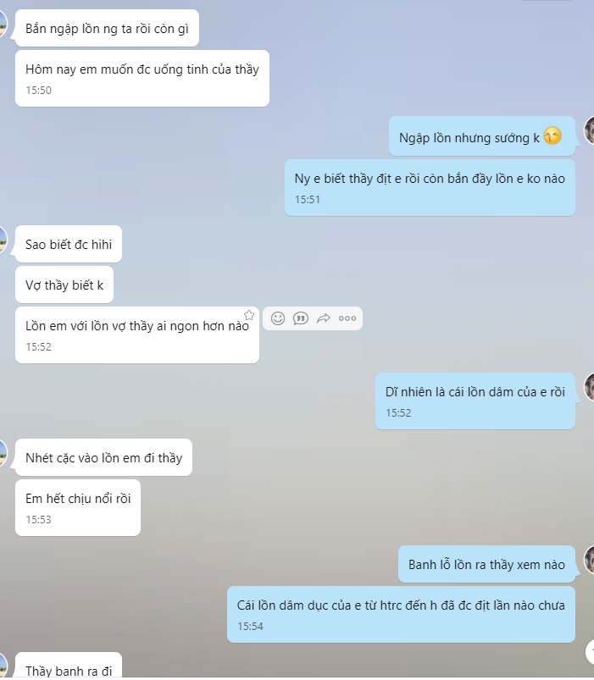Click the forward arrow icon
The image size is (594, 680).
[x=324, y=318]
